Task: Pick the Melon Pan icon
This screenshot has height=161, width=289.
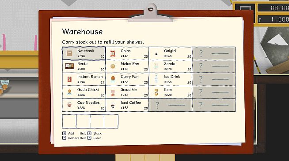Action: tap(113, 66)
